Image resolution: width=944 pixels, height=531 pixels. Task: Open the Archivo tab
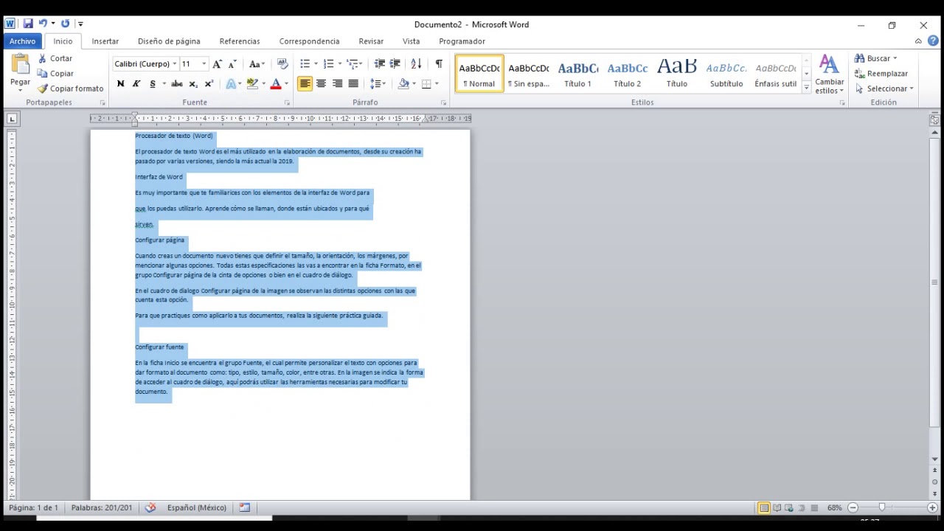coord(23,41)
